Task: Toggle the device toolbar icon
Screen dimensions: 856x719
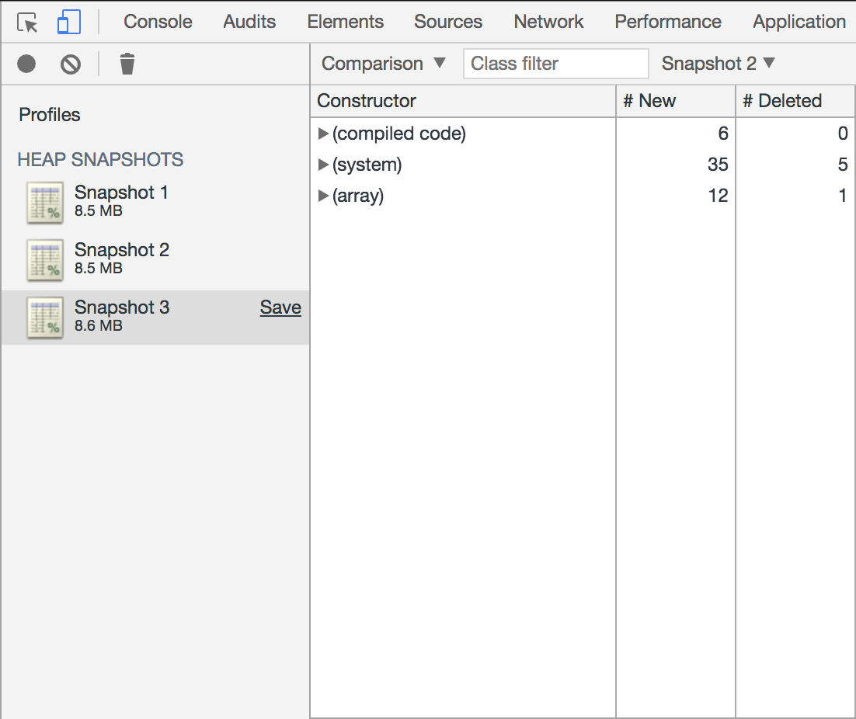Action: click(x=69, y=22)
